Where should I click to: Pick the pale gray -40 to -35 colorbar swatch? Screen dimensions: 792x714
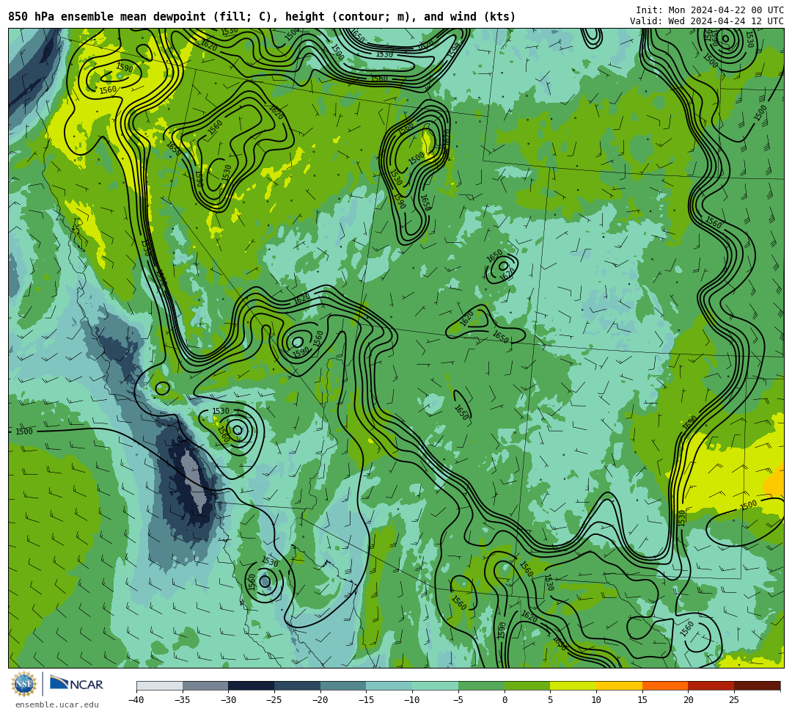[x=160, y=685]
